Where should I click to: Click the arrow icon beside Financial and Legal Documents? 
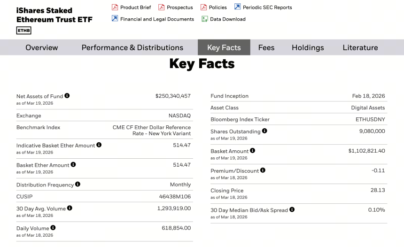tap(115, 18)
